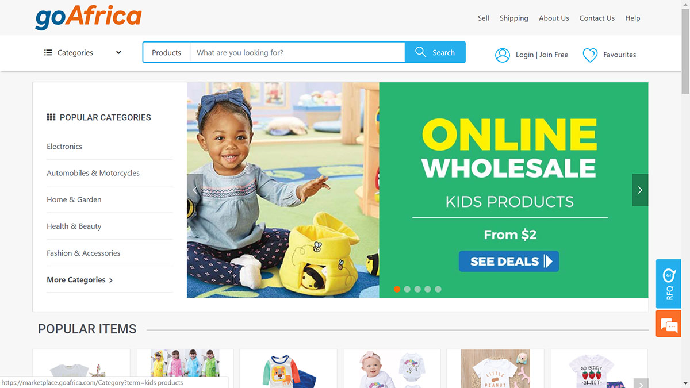This screenshot has height=388, width=690.
Task: Open the RFQ request widget
Action: pyautogui.click(x=668, y=284)
